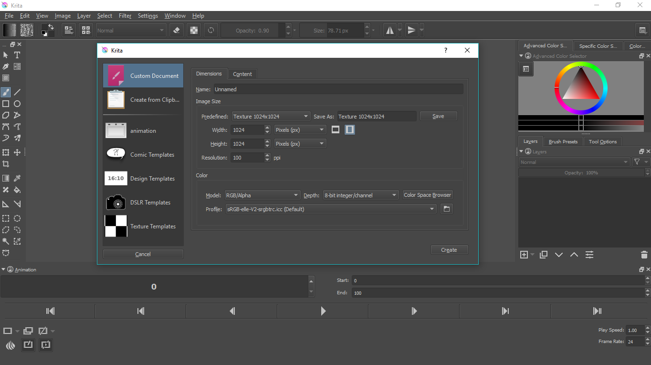Select the Elliptical Selection tool

pyautogui.click(x=17, y=218)
